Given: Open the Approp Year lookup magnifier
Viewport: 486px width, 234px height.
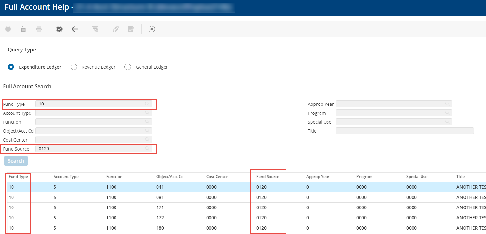Looking at the screenshot, I should [x=447, y=104].
